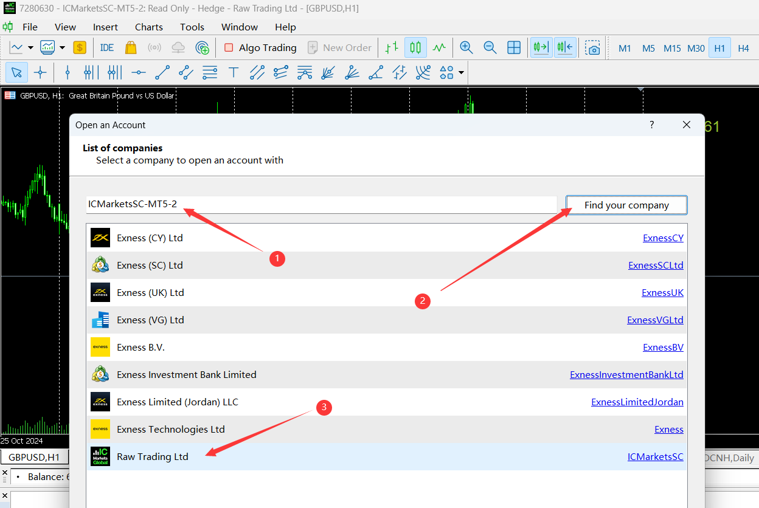Image resolution: width=759 pixels, height=508 pixels.
Task: Select the crosshair tool
Action: pyautogui.click(x=40, y=73)
